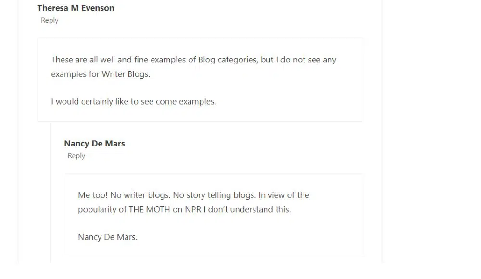Click the words "Writer Blogs" in Theresa's comment
Viewport: 481px width, 279px height.
click(125, 74)
